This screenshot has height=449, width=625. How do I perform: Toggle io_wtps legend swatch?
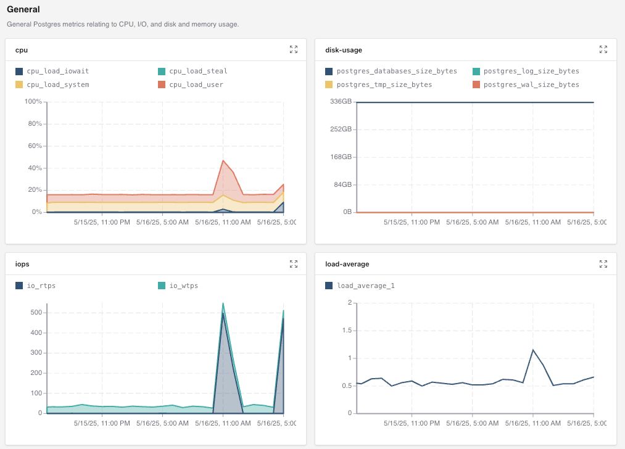pos(162,286)
